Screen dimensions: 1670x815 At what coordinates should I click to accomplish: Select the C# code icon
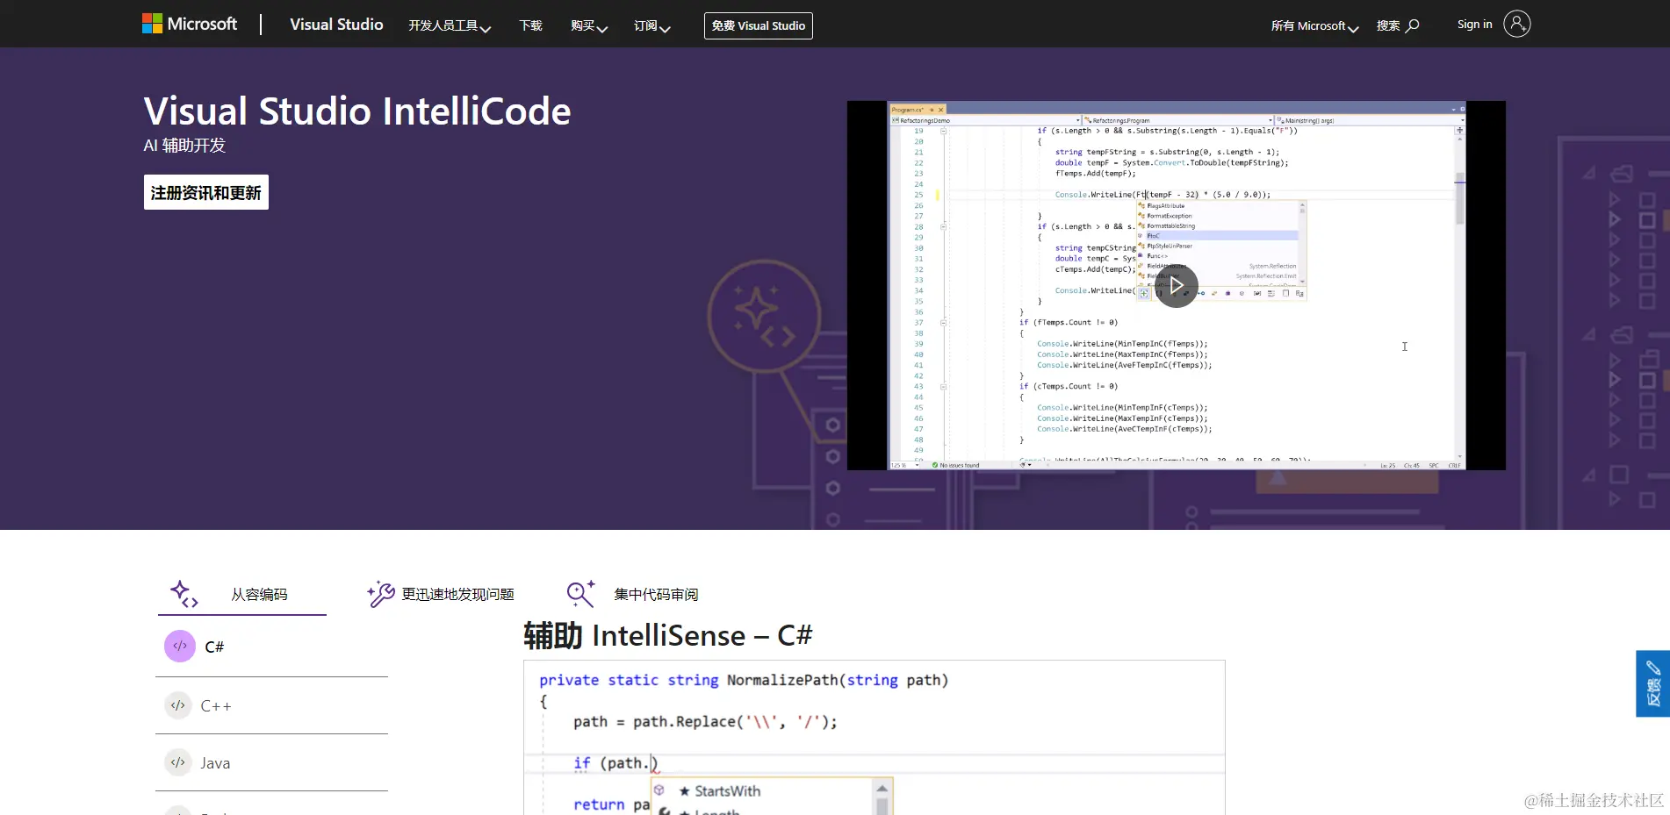[180, 647]
